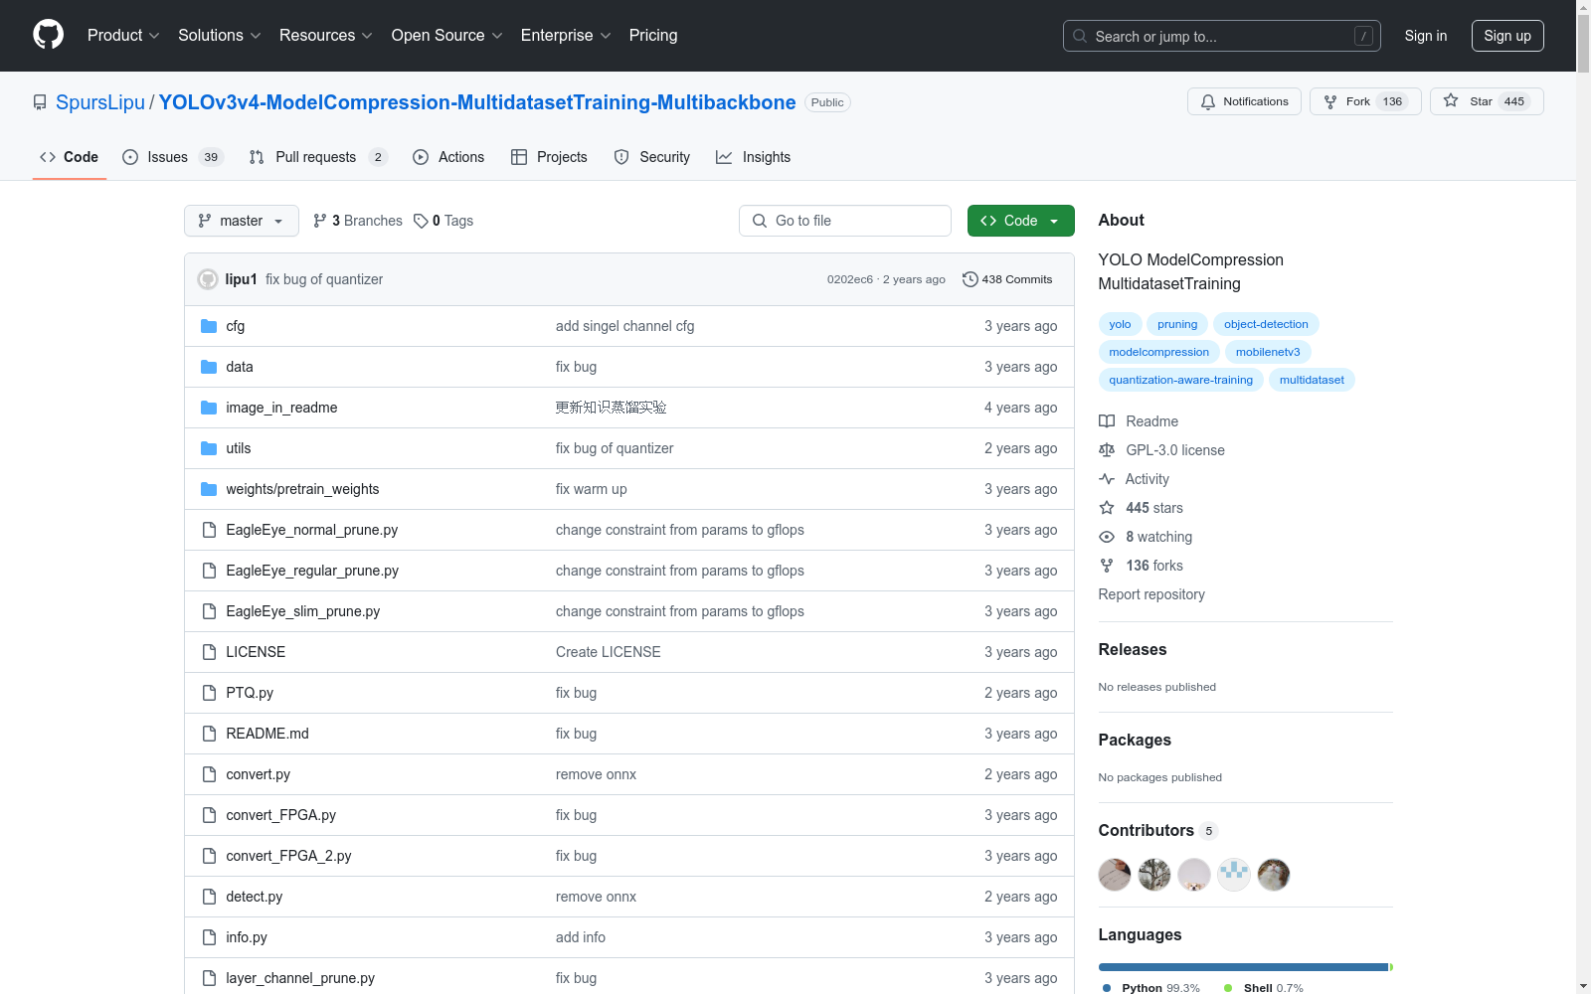The height and width of the screenshot is (994, 1591).
Task: Open the SpursLipu owner link
Action: point(100,102)
